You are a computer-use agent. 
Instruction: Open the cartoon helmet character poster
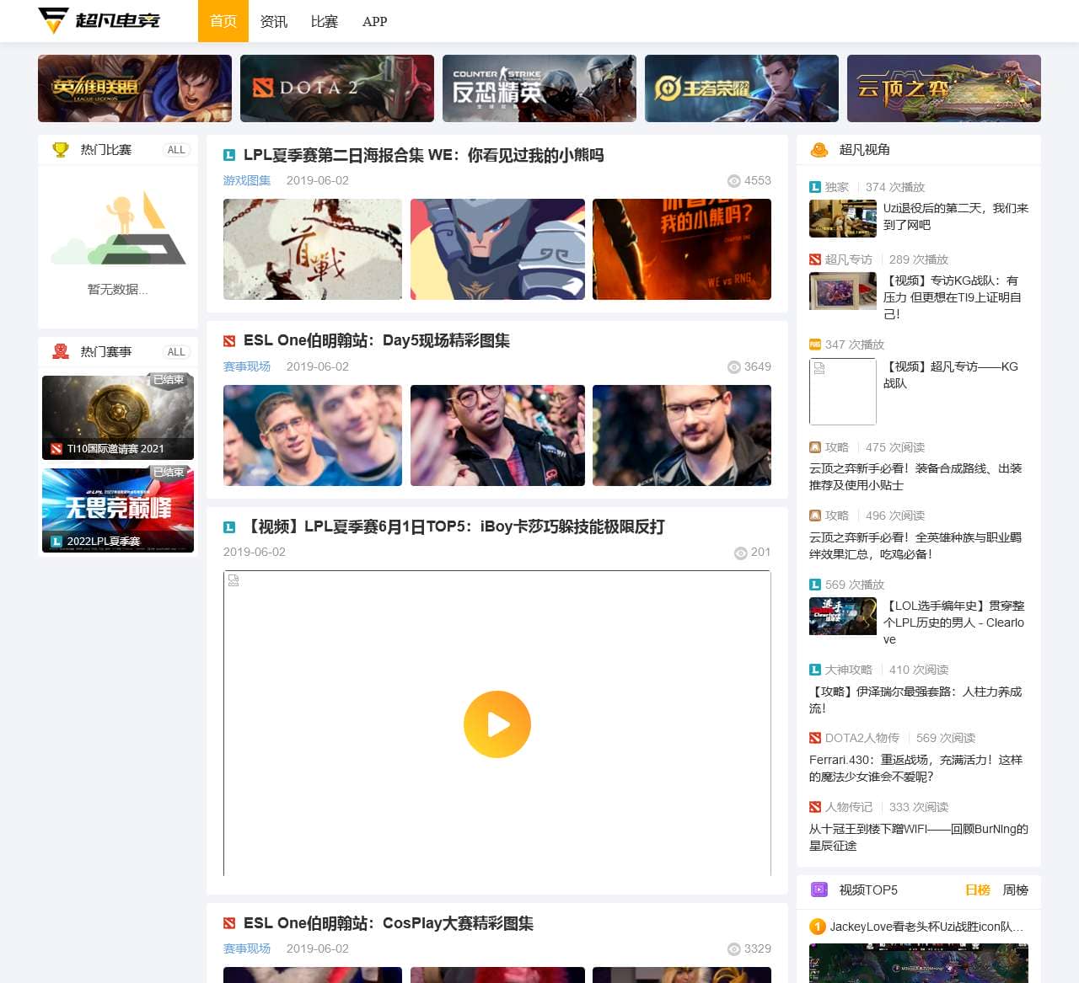[x=497, y=249]
